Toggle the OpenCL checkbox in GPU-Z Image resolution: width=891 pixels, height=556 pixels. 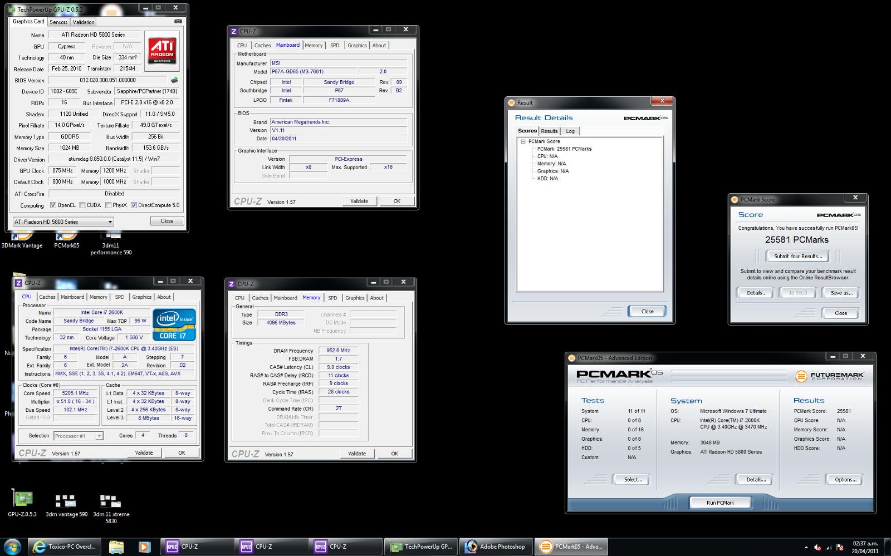(x=53, y=205)
